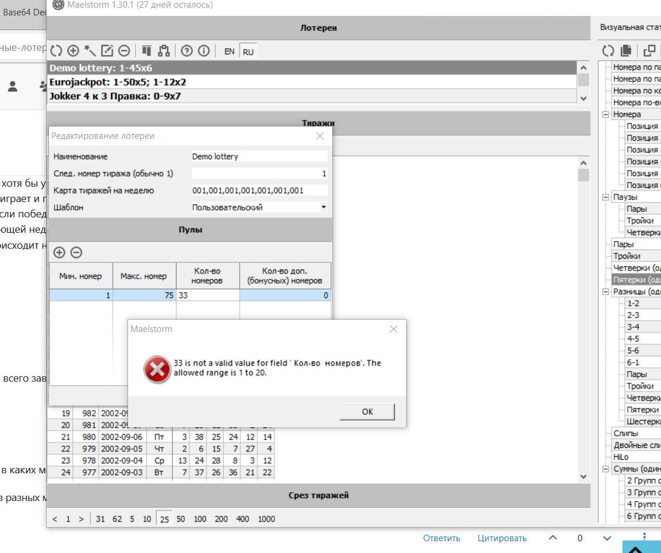Click the add lottery plus icon

pyautogui.click(x=73, y=51)
